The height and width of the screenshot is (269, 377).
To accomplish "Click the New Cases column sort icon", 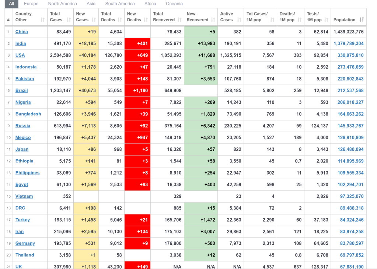I will (94, 20).
